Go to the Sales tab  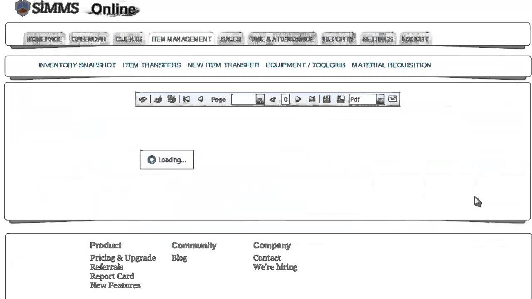coord(231,39)
